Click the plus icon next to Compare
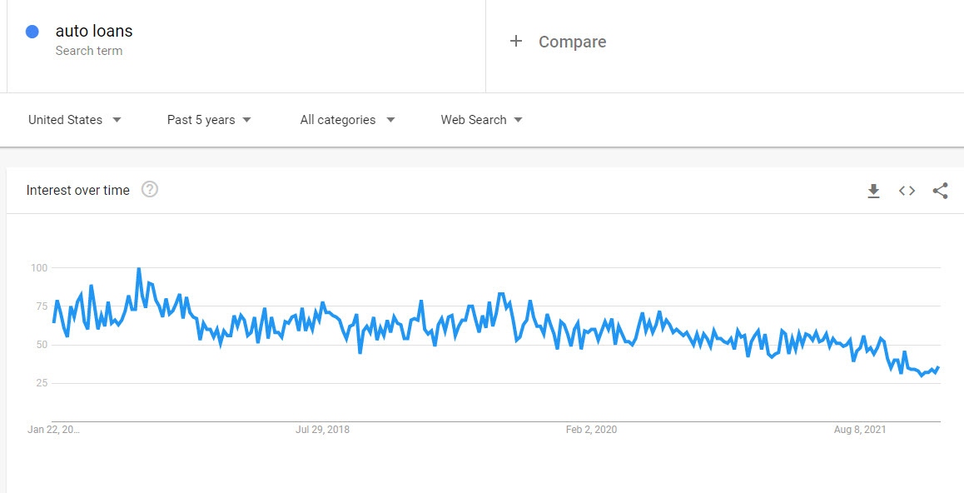 tap(516, 41)
